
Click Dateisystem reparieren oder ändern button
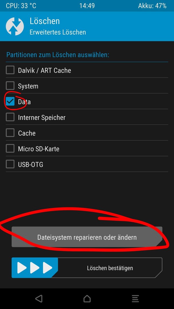pyautogui.click(x=87, y=237)
